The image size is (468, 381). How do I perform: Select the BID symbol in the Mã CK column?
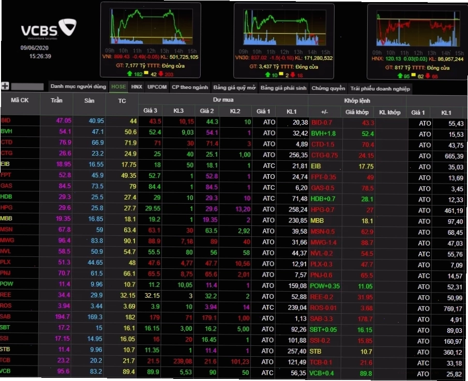[6, 120]
